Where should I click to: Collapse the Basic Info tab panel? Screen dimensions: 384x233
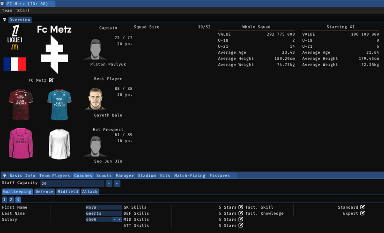pos(5,176)
